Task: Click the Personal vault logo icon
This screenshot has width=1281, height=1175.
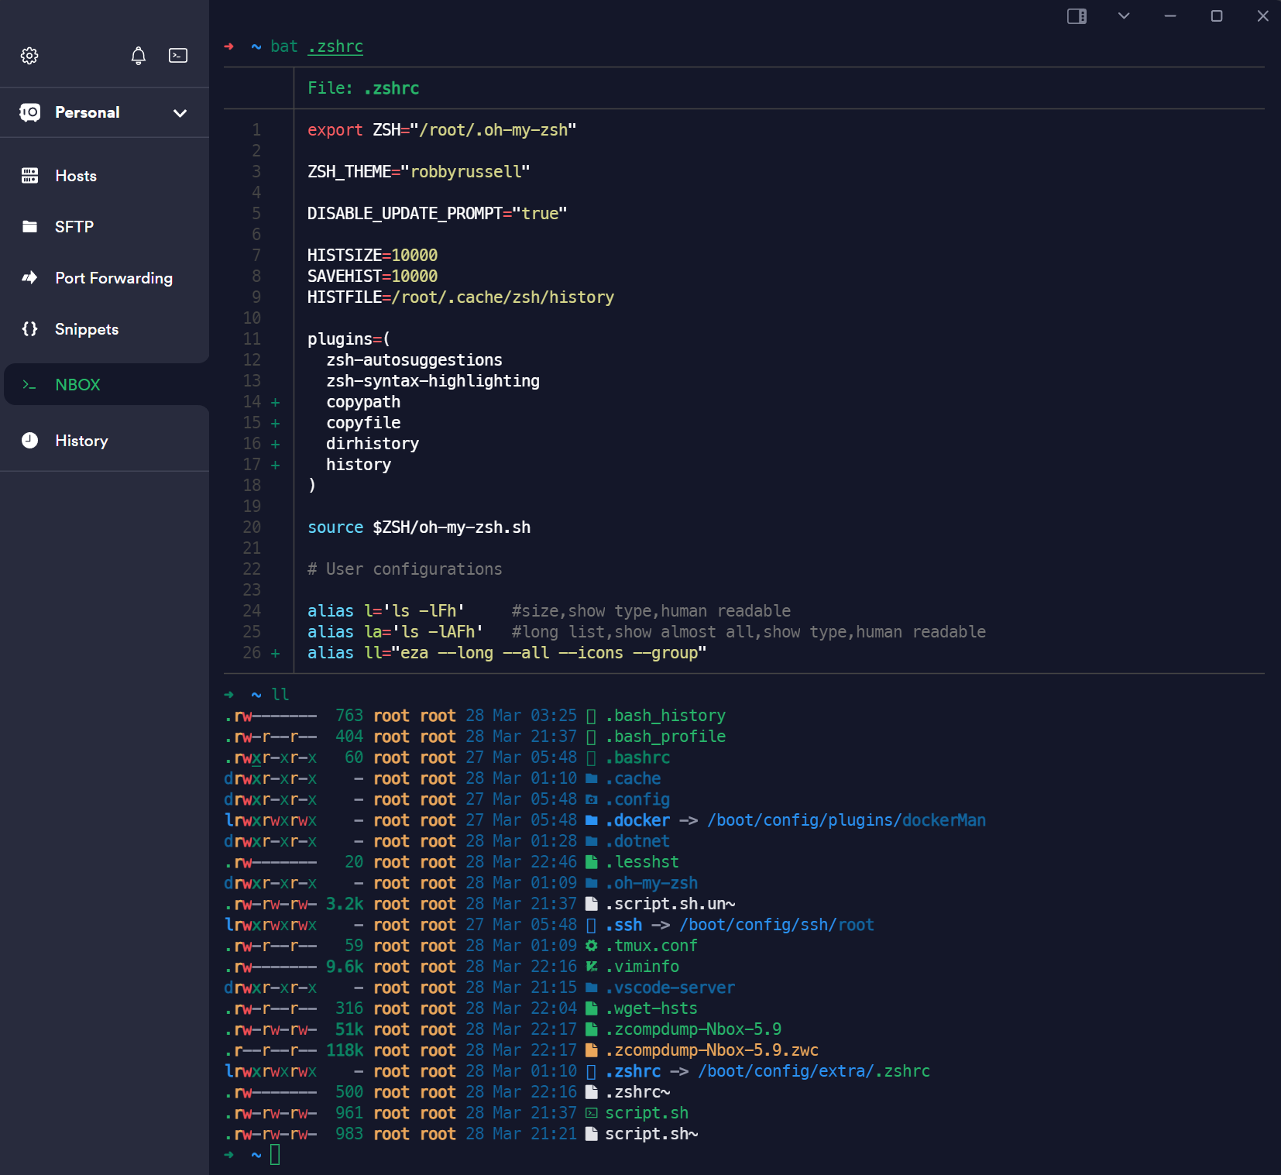Action: [29, 112]
